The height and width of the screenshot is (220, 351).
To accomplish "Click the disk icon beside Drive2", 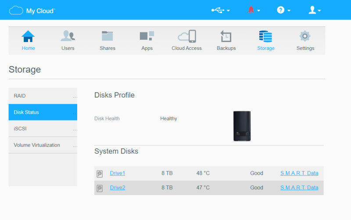I will click(100, 189).
